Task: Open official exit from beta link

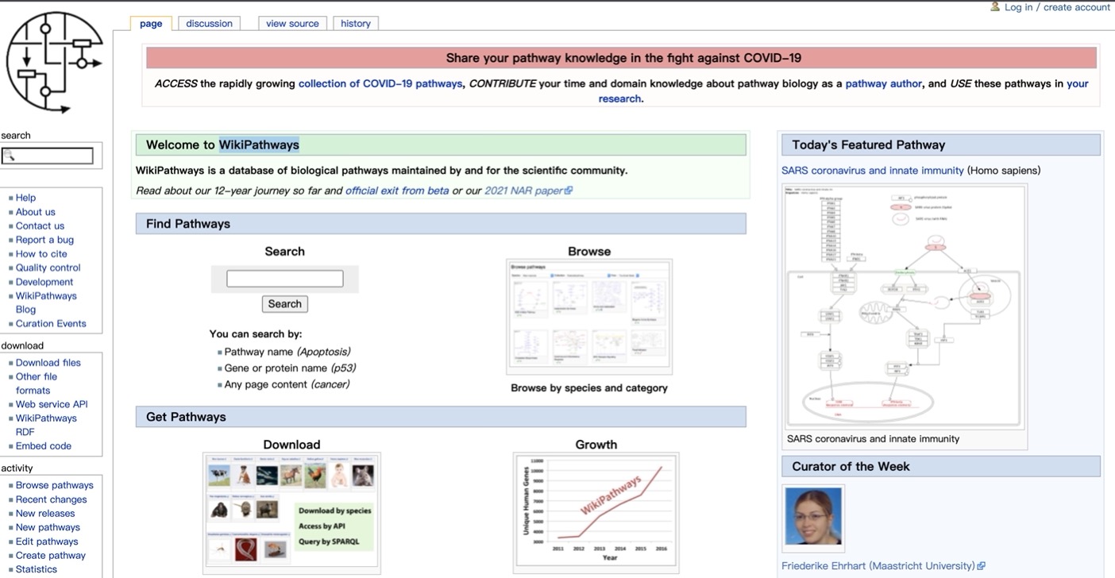Action: coord(397,191)
